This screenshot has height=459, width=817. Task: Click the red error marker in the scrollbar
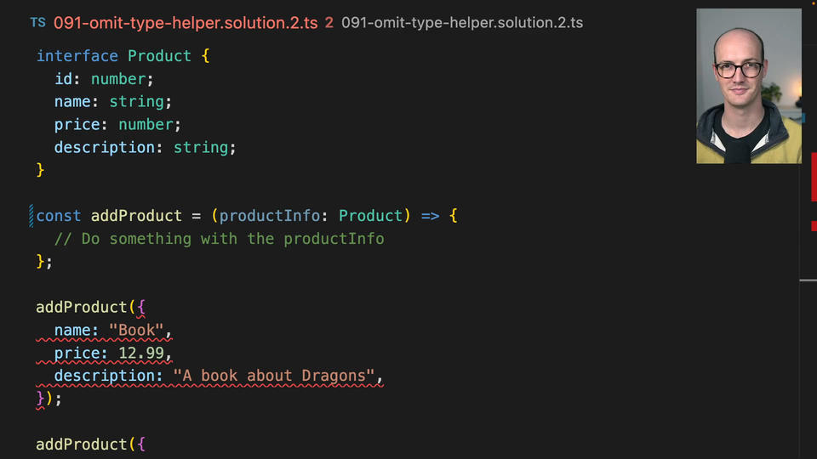pyautogui.click(x=813, y=184)
